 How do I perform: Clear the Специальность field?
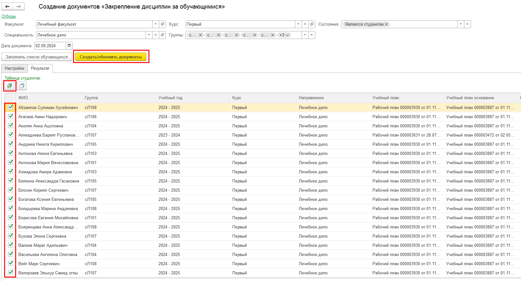(x=155, y=35)
